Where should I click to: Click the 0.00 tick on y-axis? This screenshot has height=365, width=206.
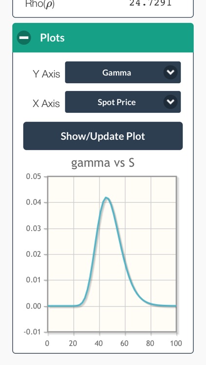[34, 306]
